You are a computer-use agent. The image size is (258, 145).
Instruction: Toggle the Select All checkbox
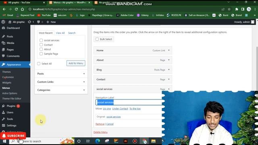click(39, 64)
